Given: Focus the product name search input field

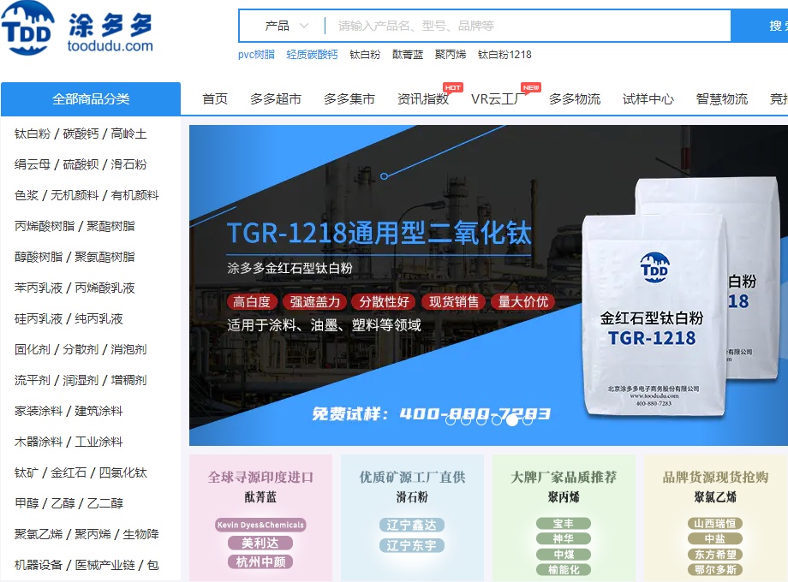Looking at the screenshot, I should tap(528, 26).
